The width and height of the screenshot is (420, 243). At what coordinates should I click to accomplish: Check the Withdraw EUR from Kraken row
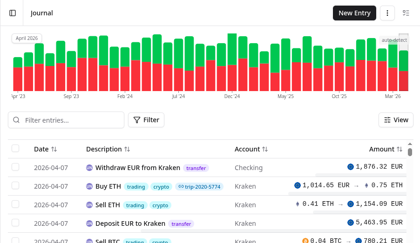click(x=15, y=167)
